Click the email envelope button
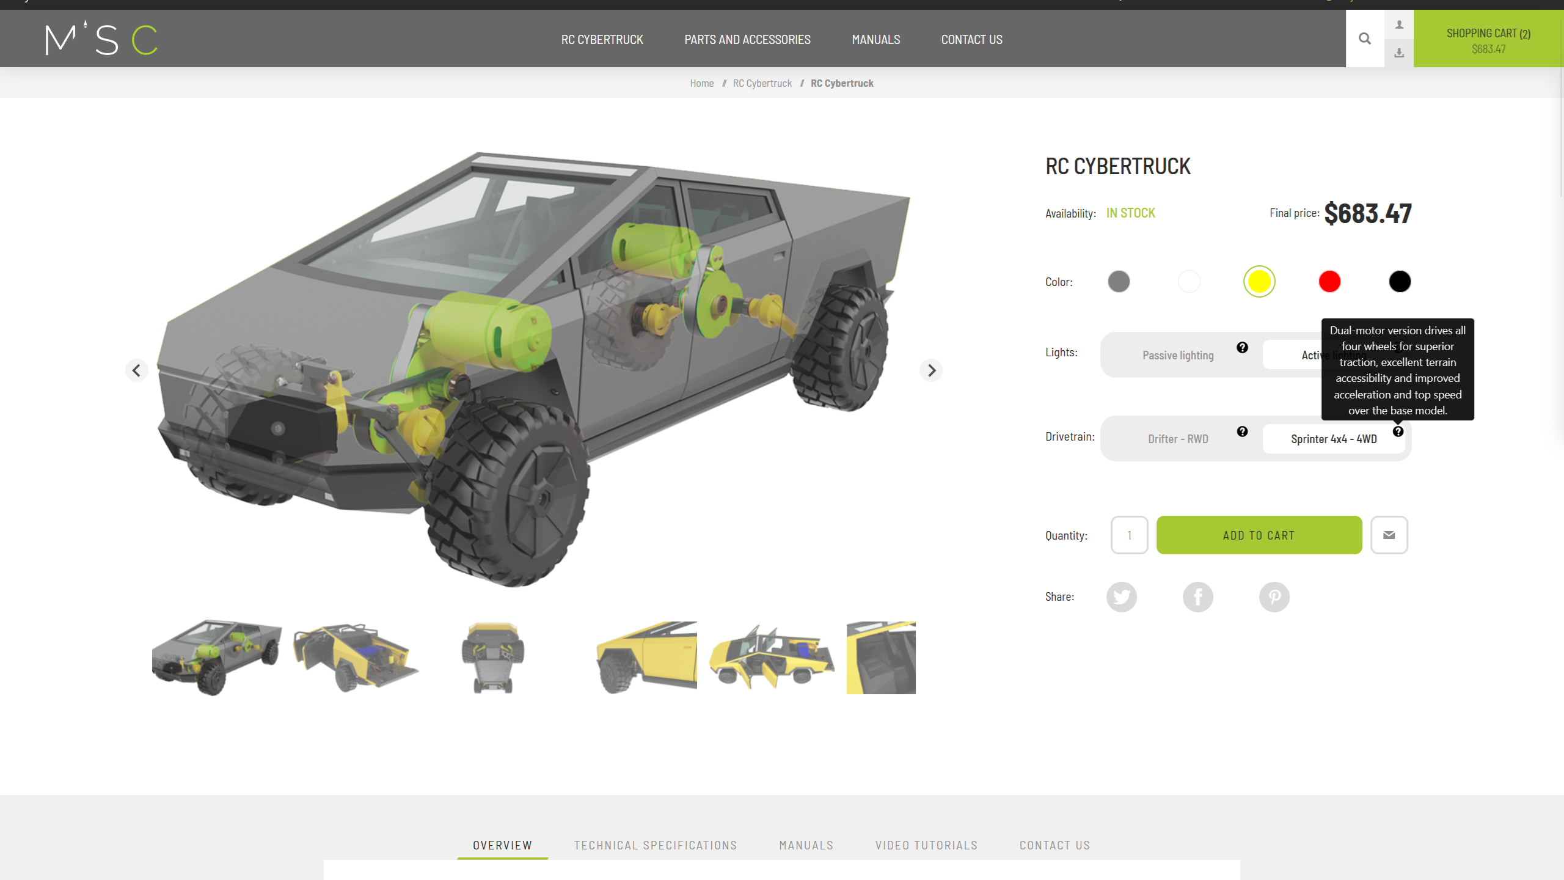This screenshot has width=1564, height=880. point(1389,535)
